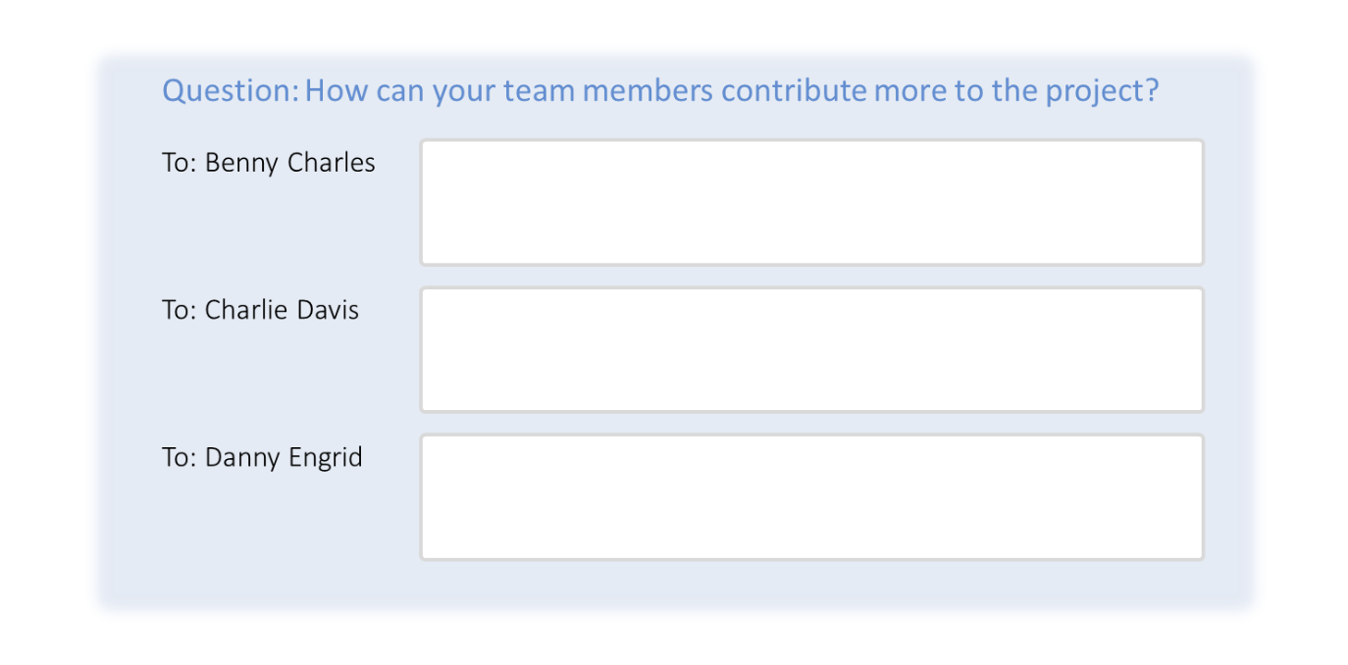Place cursor in the middle feedback field

click(812, 349)
